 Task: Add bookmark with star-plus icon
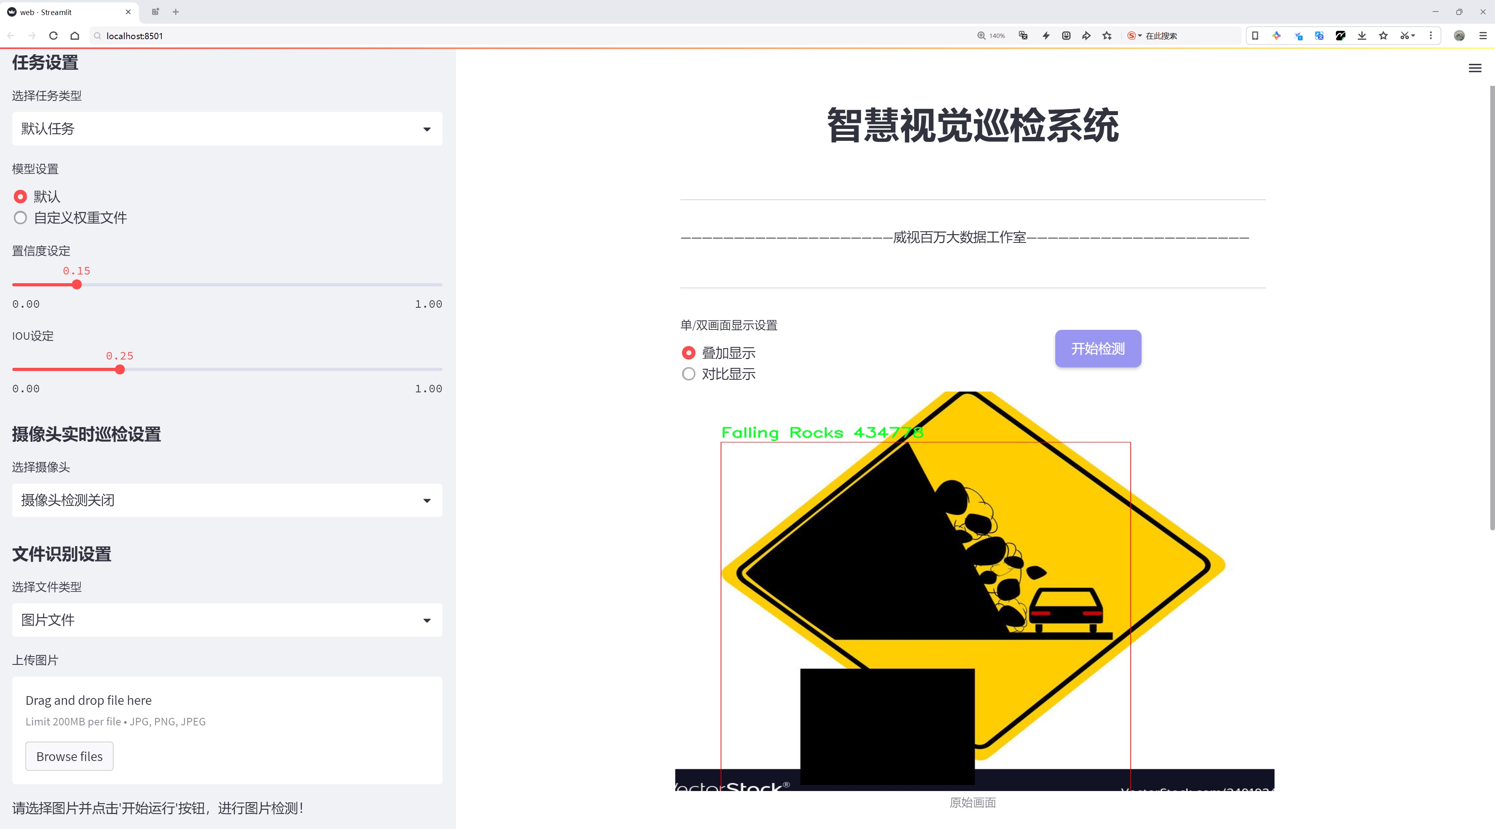pyautogui.click(x=1107, y=36)
